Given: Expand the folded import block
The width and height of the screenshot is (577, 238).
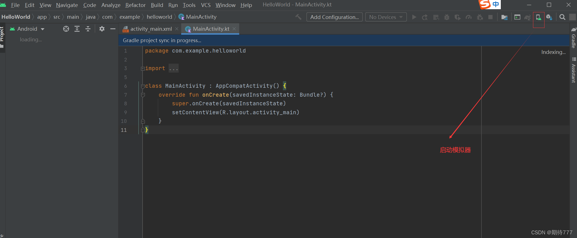Looking at the screenshot, I should pyautogui.click(x=143, y=68).
